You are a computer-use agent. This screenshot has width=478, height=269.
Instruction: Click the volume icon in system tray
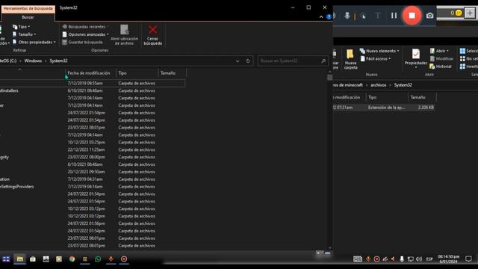419,259
